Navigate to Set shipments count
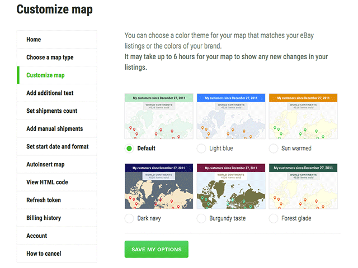The width and height of the screenshot is (358, 268). 51,111
